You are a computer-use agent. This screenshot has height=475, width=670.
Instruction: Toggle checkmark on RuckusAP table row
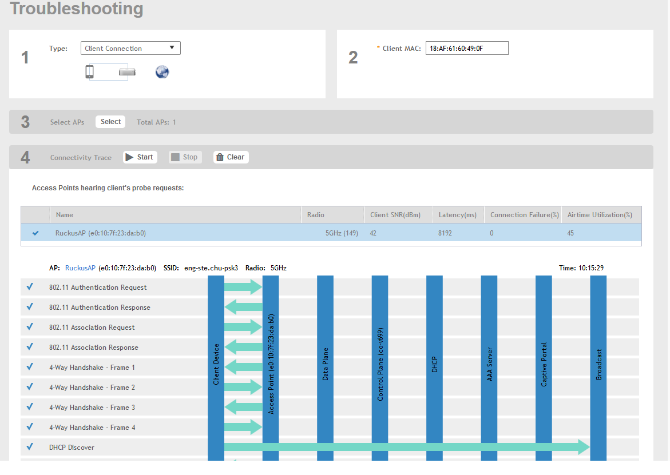pyautogui.click(x=35, y=233)
